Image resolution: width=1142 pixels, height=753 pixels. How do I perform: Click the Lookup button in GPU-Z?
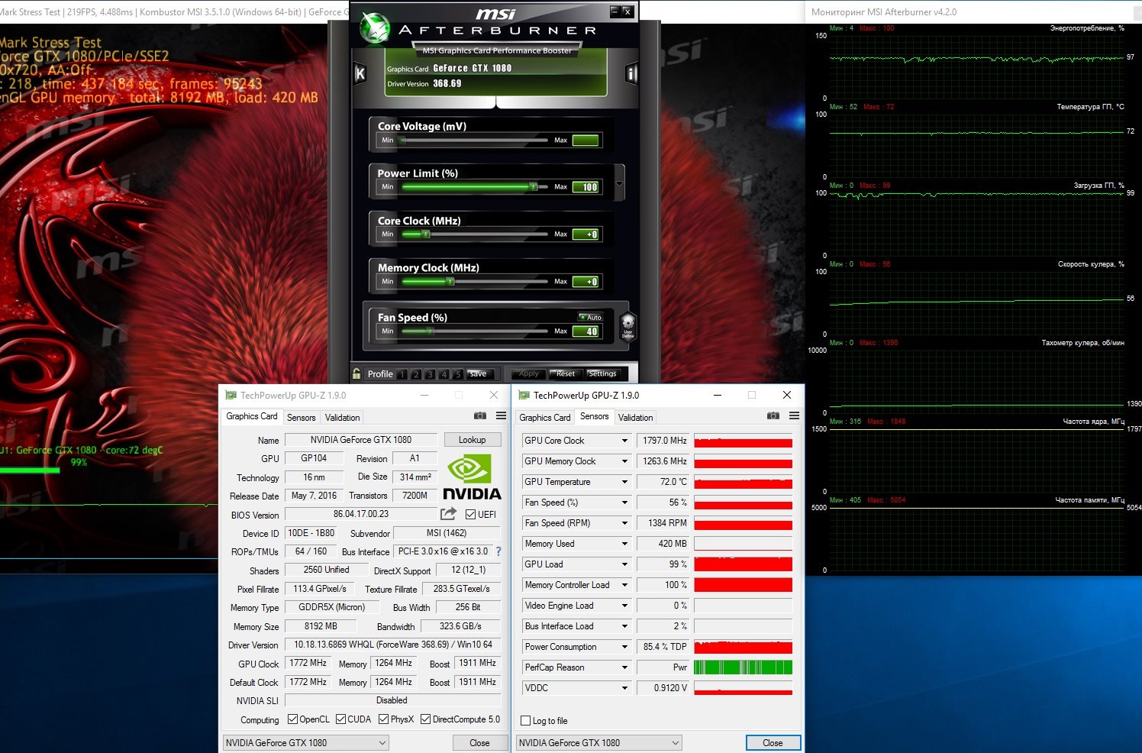pyautogui.click(x=472, y=440)
